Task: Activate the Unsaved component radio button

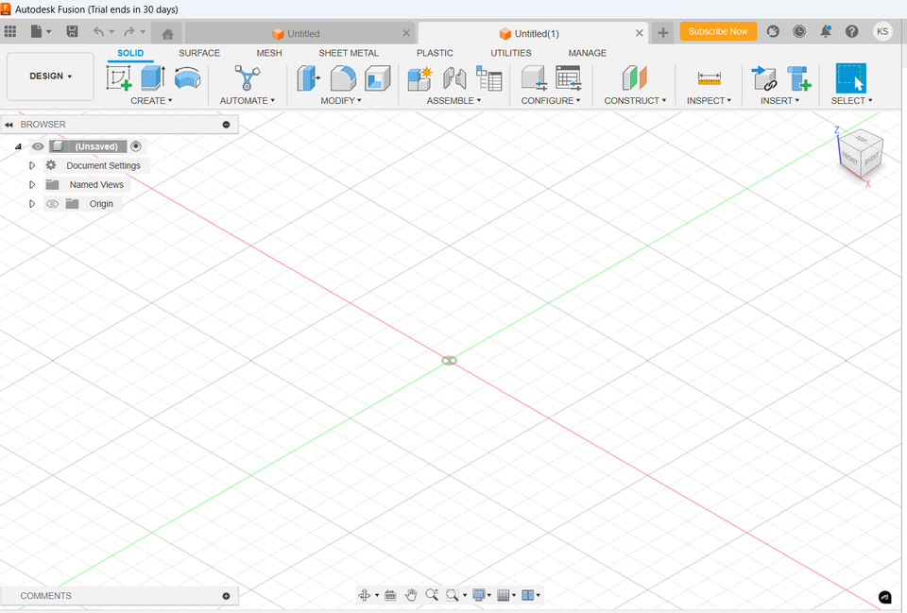Action: [x=136, y=146]
